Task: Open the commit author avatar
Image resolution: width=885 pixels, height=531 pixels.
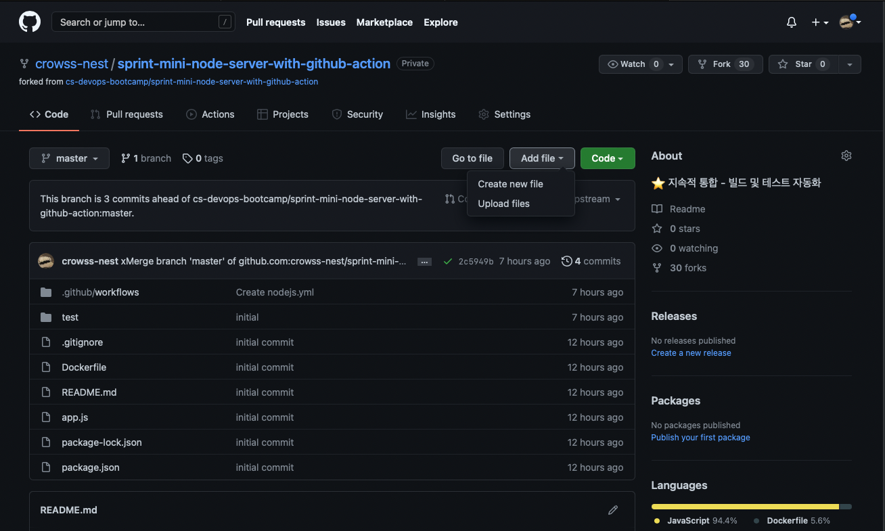Action: (x=46, y=261)
